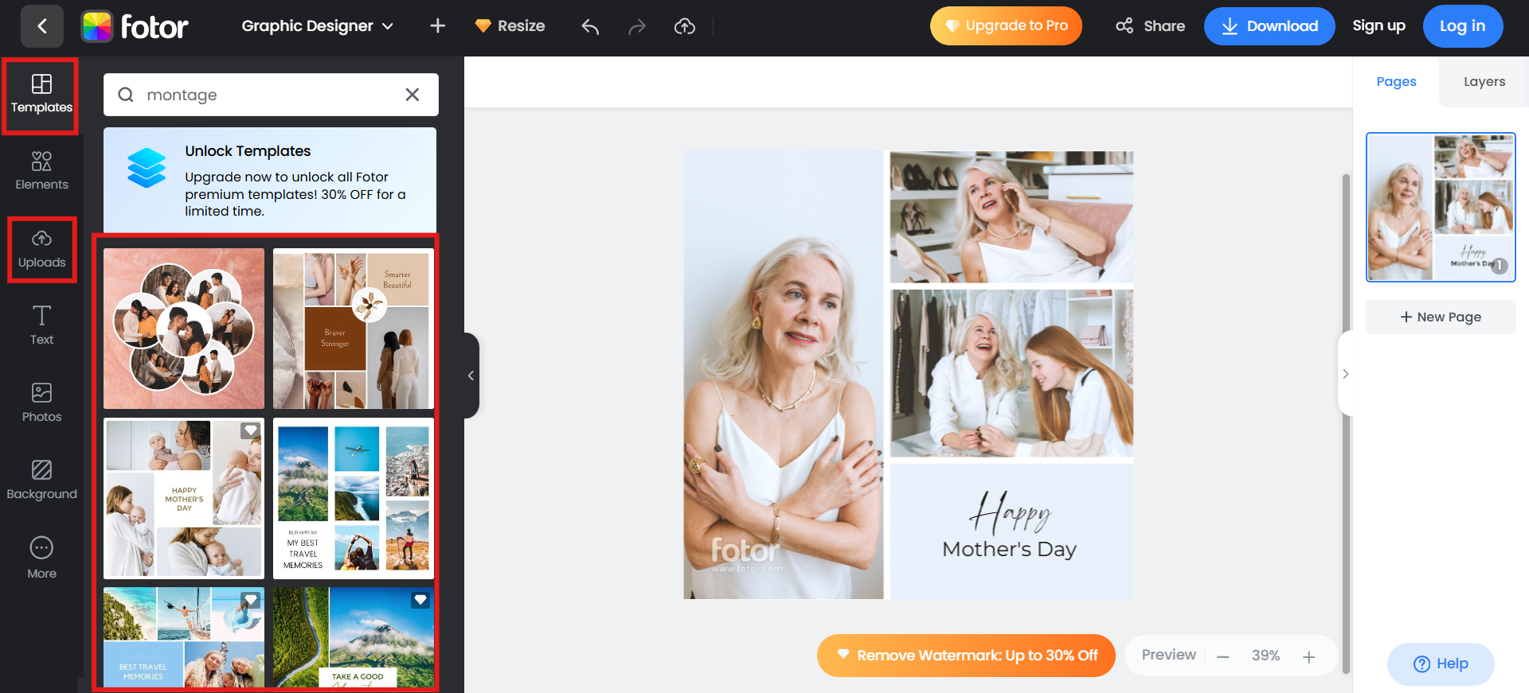Select the Take A Good mountain template

click(x=354, y=637)
